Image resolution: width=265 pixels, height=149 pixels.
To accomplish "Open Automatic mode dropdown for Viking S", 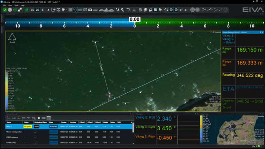I will coord(53,127).
